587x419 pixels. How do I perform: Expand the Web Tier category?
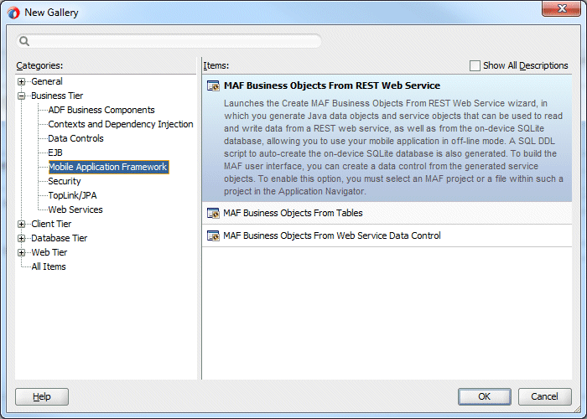click(x=21, y=252)
